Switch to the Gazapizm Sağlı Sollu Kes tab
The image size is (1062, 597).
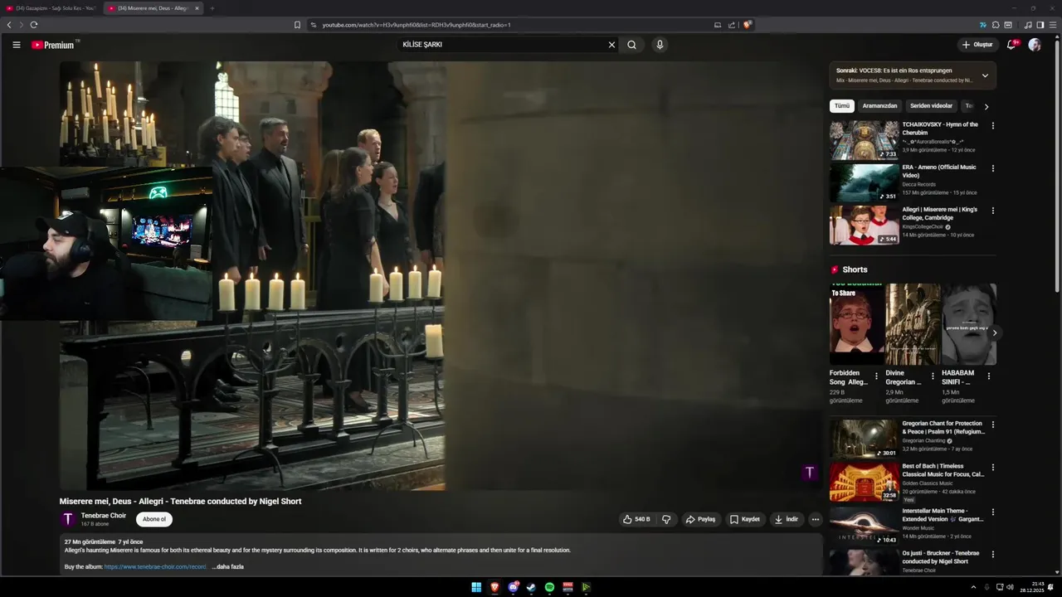coord(50,8)
